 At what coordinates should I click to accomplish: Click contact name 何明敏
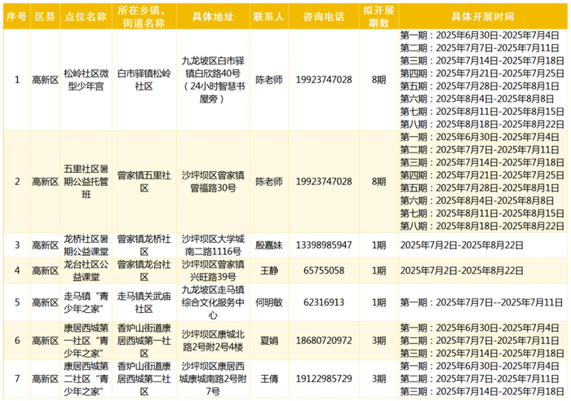(269, 302)
